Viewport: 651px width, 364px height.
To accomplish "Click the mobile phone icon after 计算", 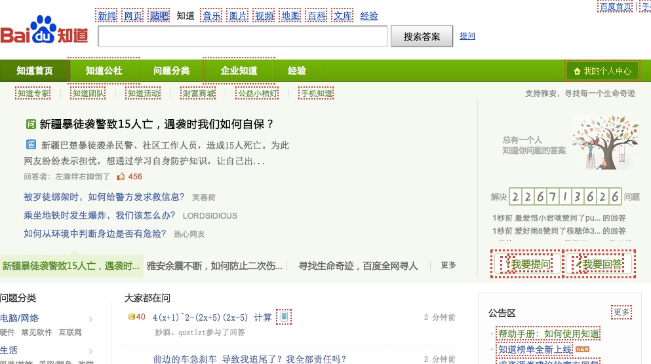I will (x=284, y=317).
